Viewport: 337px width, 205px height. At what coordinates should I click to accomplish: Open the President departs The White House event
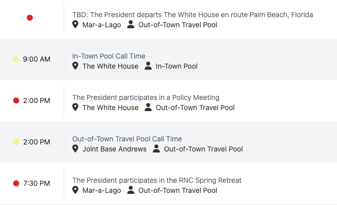coord(192,15)
